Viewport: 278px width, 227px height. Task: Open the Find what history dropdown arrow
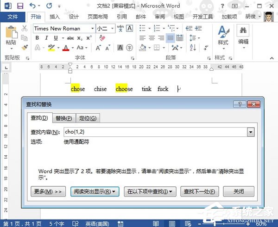click(251, 132)
